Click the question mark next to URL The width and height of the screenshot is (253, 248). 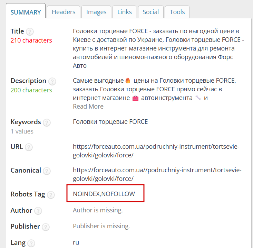[29, 147]
